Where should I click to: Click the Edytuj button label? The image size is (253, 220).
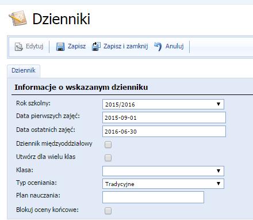34,46
